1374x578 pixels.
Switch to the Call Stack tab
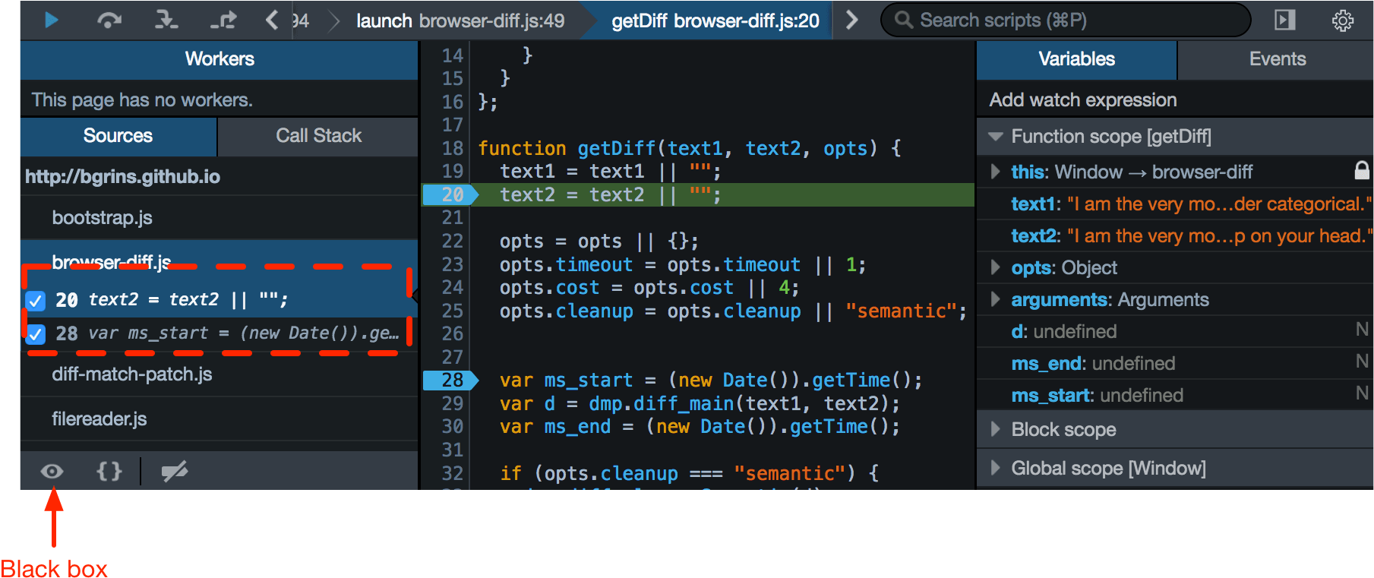click(x=318, y=136)
